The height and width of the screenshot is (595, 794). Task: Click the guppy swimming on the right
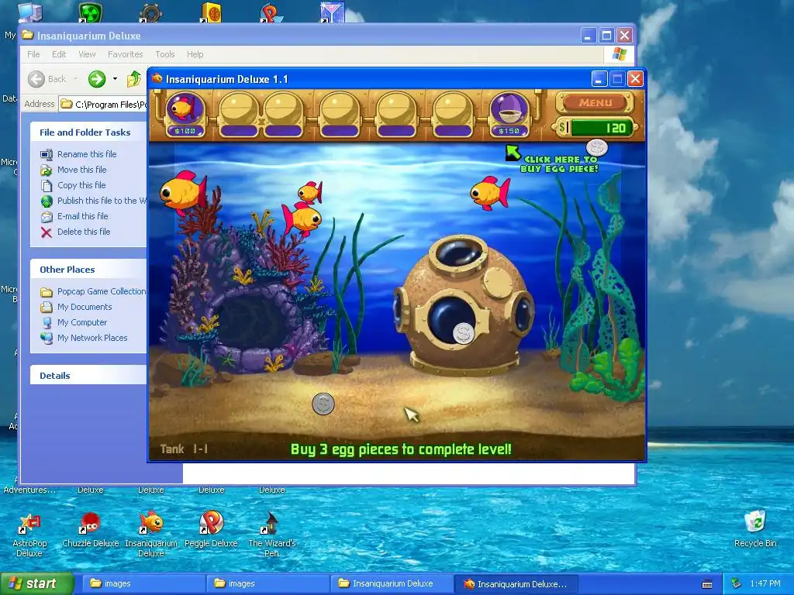point(490,193)
